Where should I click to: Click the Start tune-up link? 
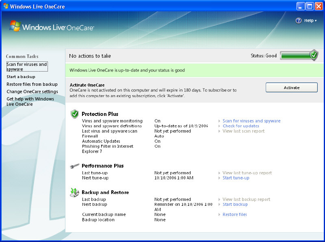(236, 178)
